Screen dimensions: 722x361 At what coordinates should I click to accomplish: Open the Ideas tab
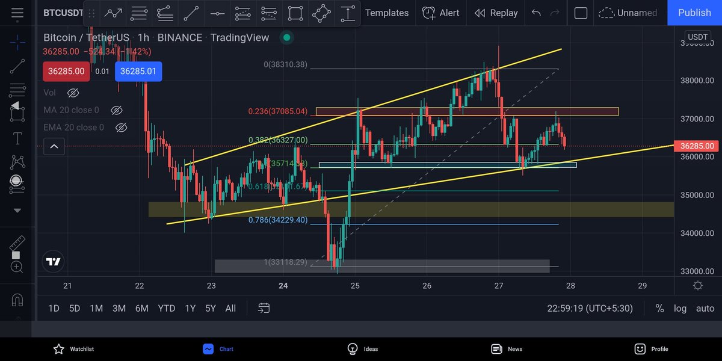(x=362, y=348)
